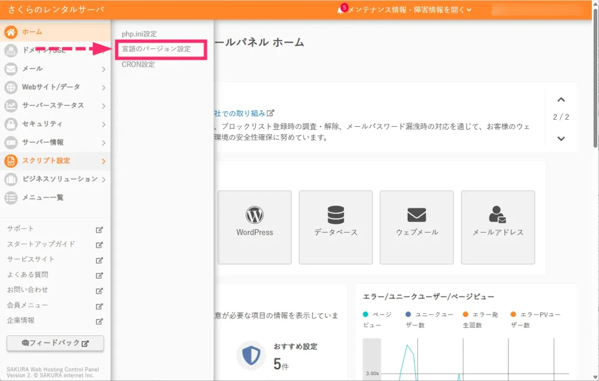This screenshot has height=381, width=599.
Task: Click the フィードバック button
Action: pos(55,343)
